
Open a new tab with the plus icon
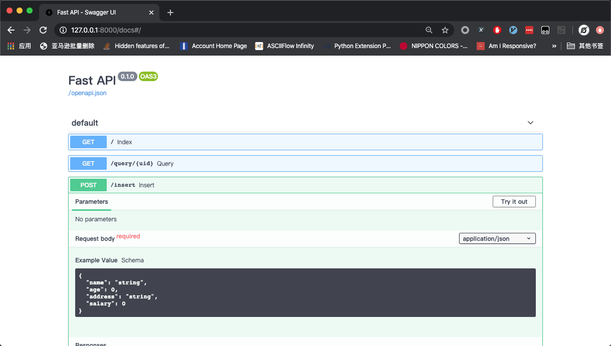coord(170,13)
